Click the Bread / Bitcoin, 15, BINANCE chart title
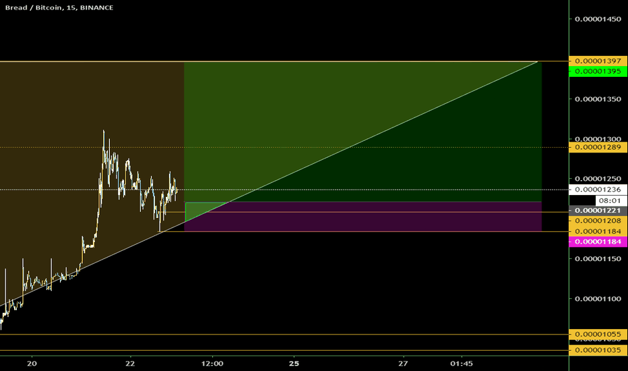 59,7
